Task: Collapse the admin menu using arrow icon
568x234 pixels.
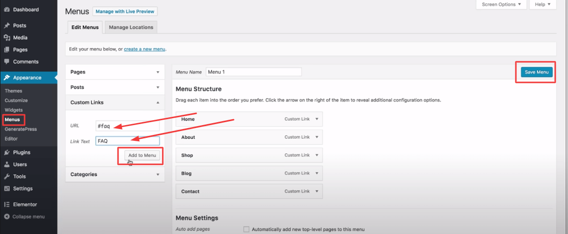Action: coord(7,217)
